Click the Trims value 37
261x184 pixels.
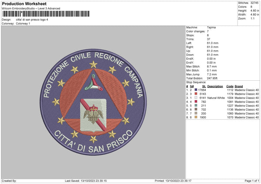[208, 39]
